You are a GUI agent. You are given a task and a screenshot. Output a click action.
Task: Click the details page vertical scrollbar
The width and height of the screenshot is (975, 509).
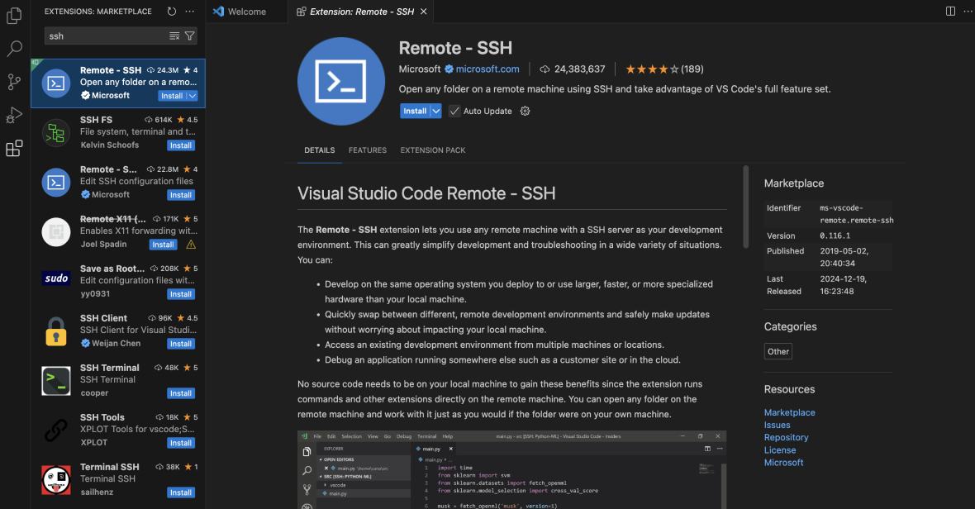(x=745, y=207)
